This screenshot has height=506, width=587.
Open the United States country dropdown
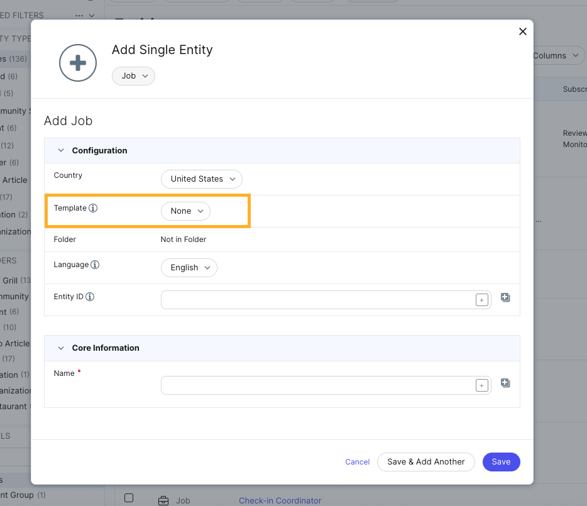pos(201,179)
